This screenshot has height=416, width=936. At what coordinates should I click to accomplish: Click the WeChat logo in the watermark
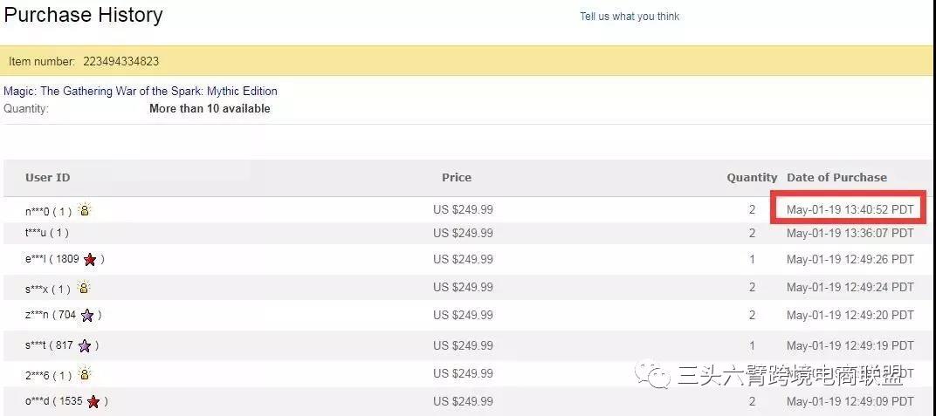pos(657,376)
